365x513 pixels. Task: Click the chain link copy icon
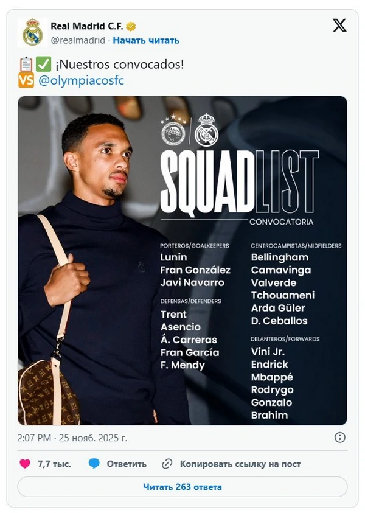(x=167, y=464)
